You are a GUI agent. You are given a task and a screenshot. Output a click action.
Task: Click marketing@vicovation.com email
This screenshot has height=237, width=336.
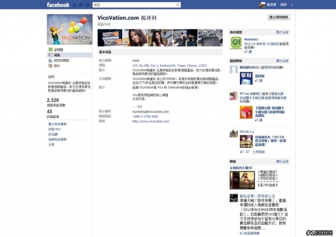pyautogui.click(x=151, y=112)
